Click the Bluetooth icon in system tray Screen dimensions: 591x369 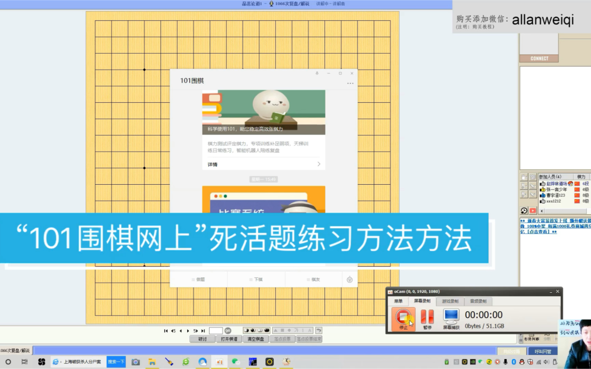(x=513, y=362)
